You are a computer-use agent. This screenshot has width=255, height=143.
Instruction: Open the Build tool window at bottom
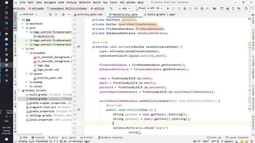[x=53, y=137]
